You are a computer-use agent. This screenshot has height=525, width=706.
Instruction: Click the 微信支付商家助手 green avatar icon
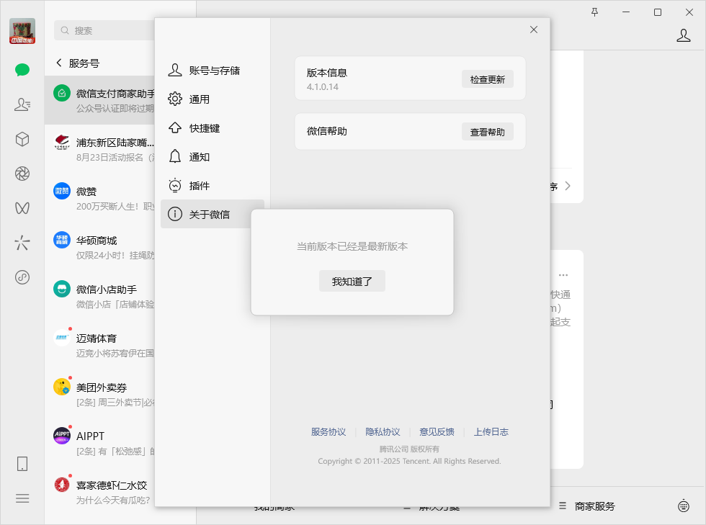62,93
